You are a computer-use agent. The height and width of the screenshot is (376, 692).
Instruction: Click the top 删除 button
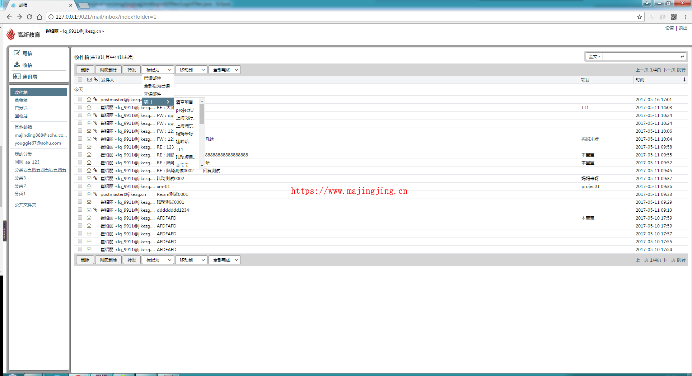coord(85,70)
